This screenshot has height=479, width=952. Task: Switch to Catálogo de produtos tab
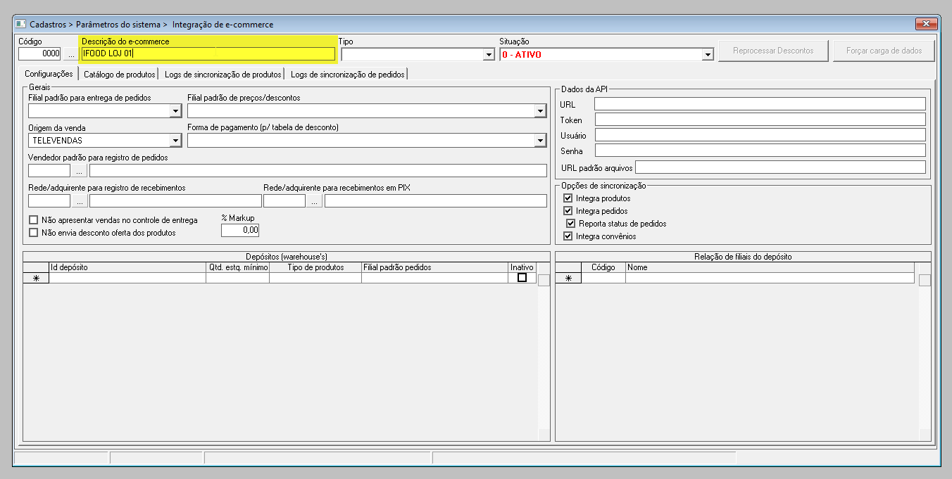[x=119, y=74]
